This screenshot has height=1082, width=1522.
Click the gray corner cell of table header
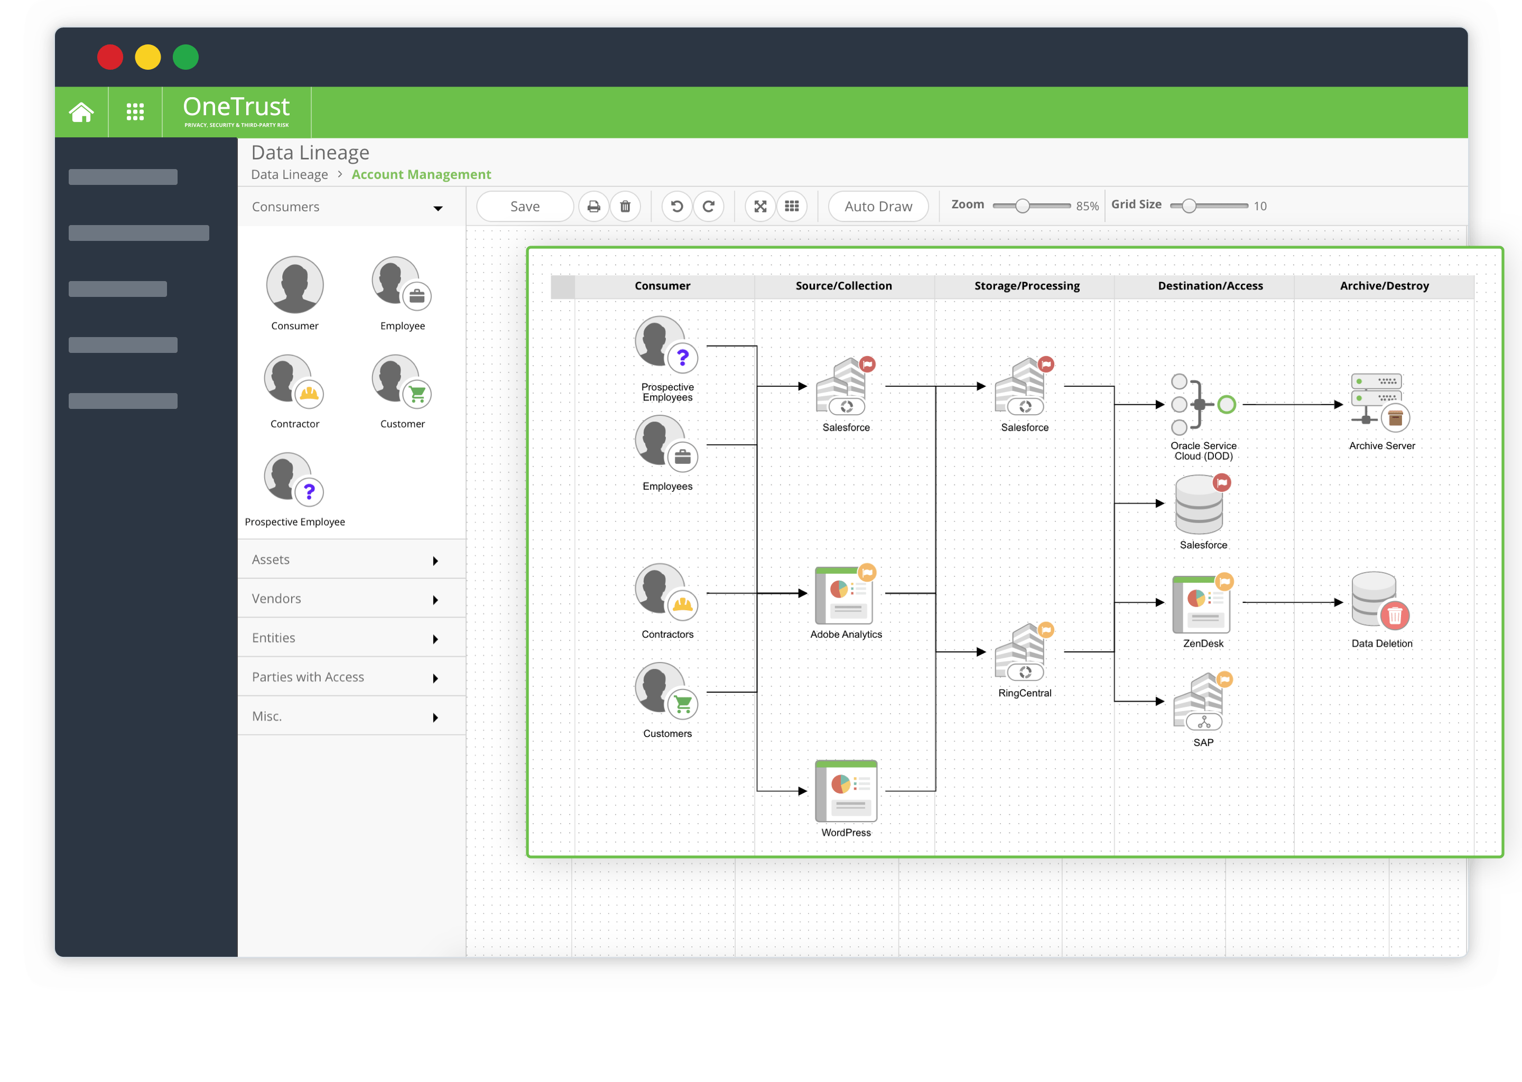coord(563,286)
